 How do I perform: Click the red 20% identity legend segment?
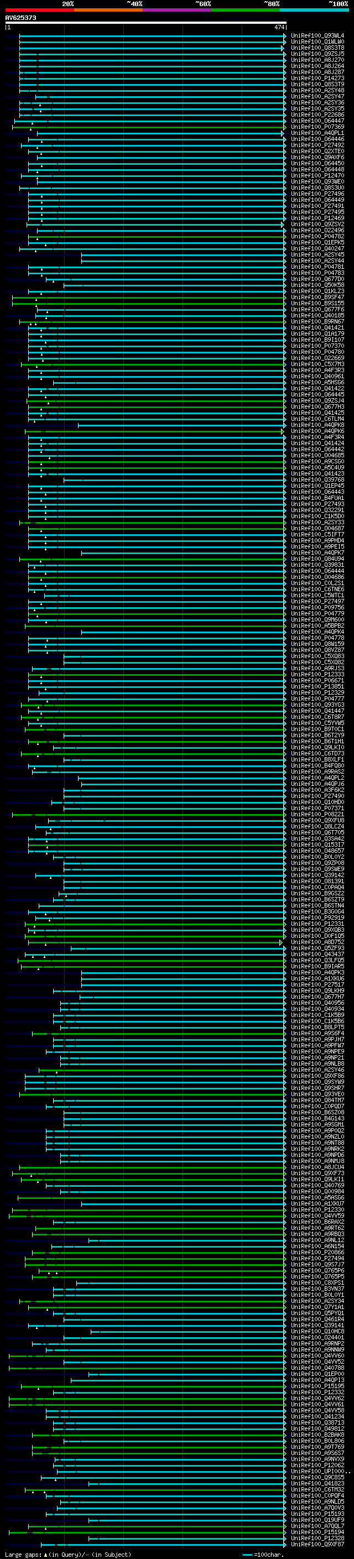39,10
